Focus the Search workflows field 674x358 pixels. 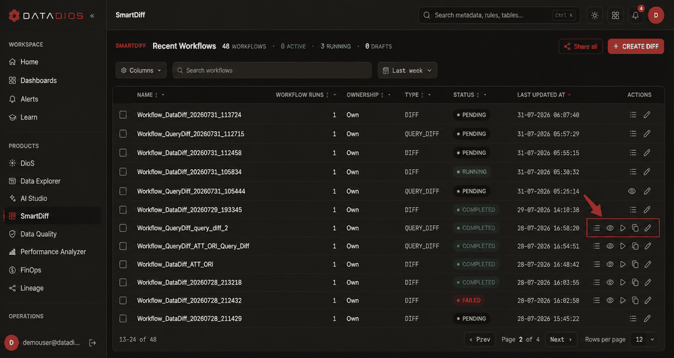click(x=272, y=70)
